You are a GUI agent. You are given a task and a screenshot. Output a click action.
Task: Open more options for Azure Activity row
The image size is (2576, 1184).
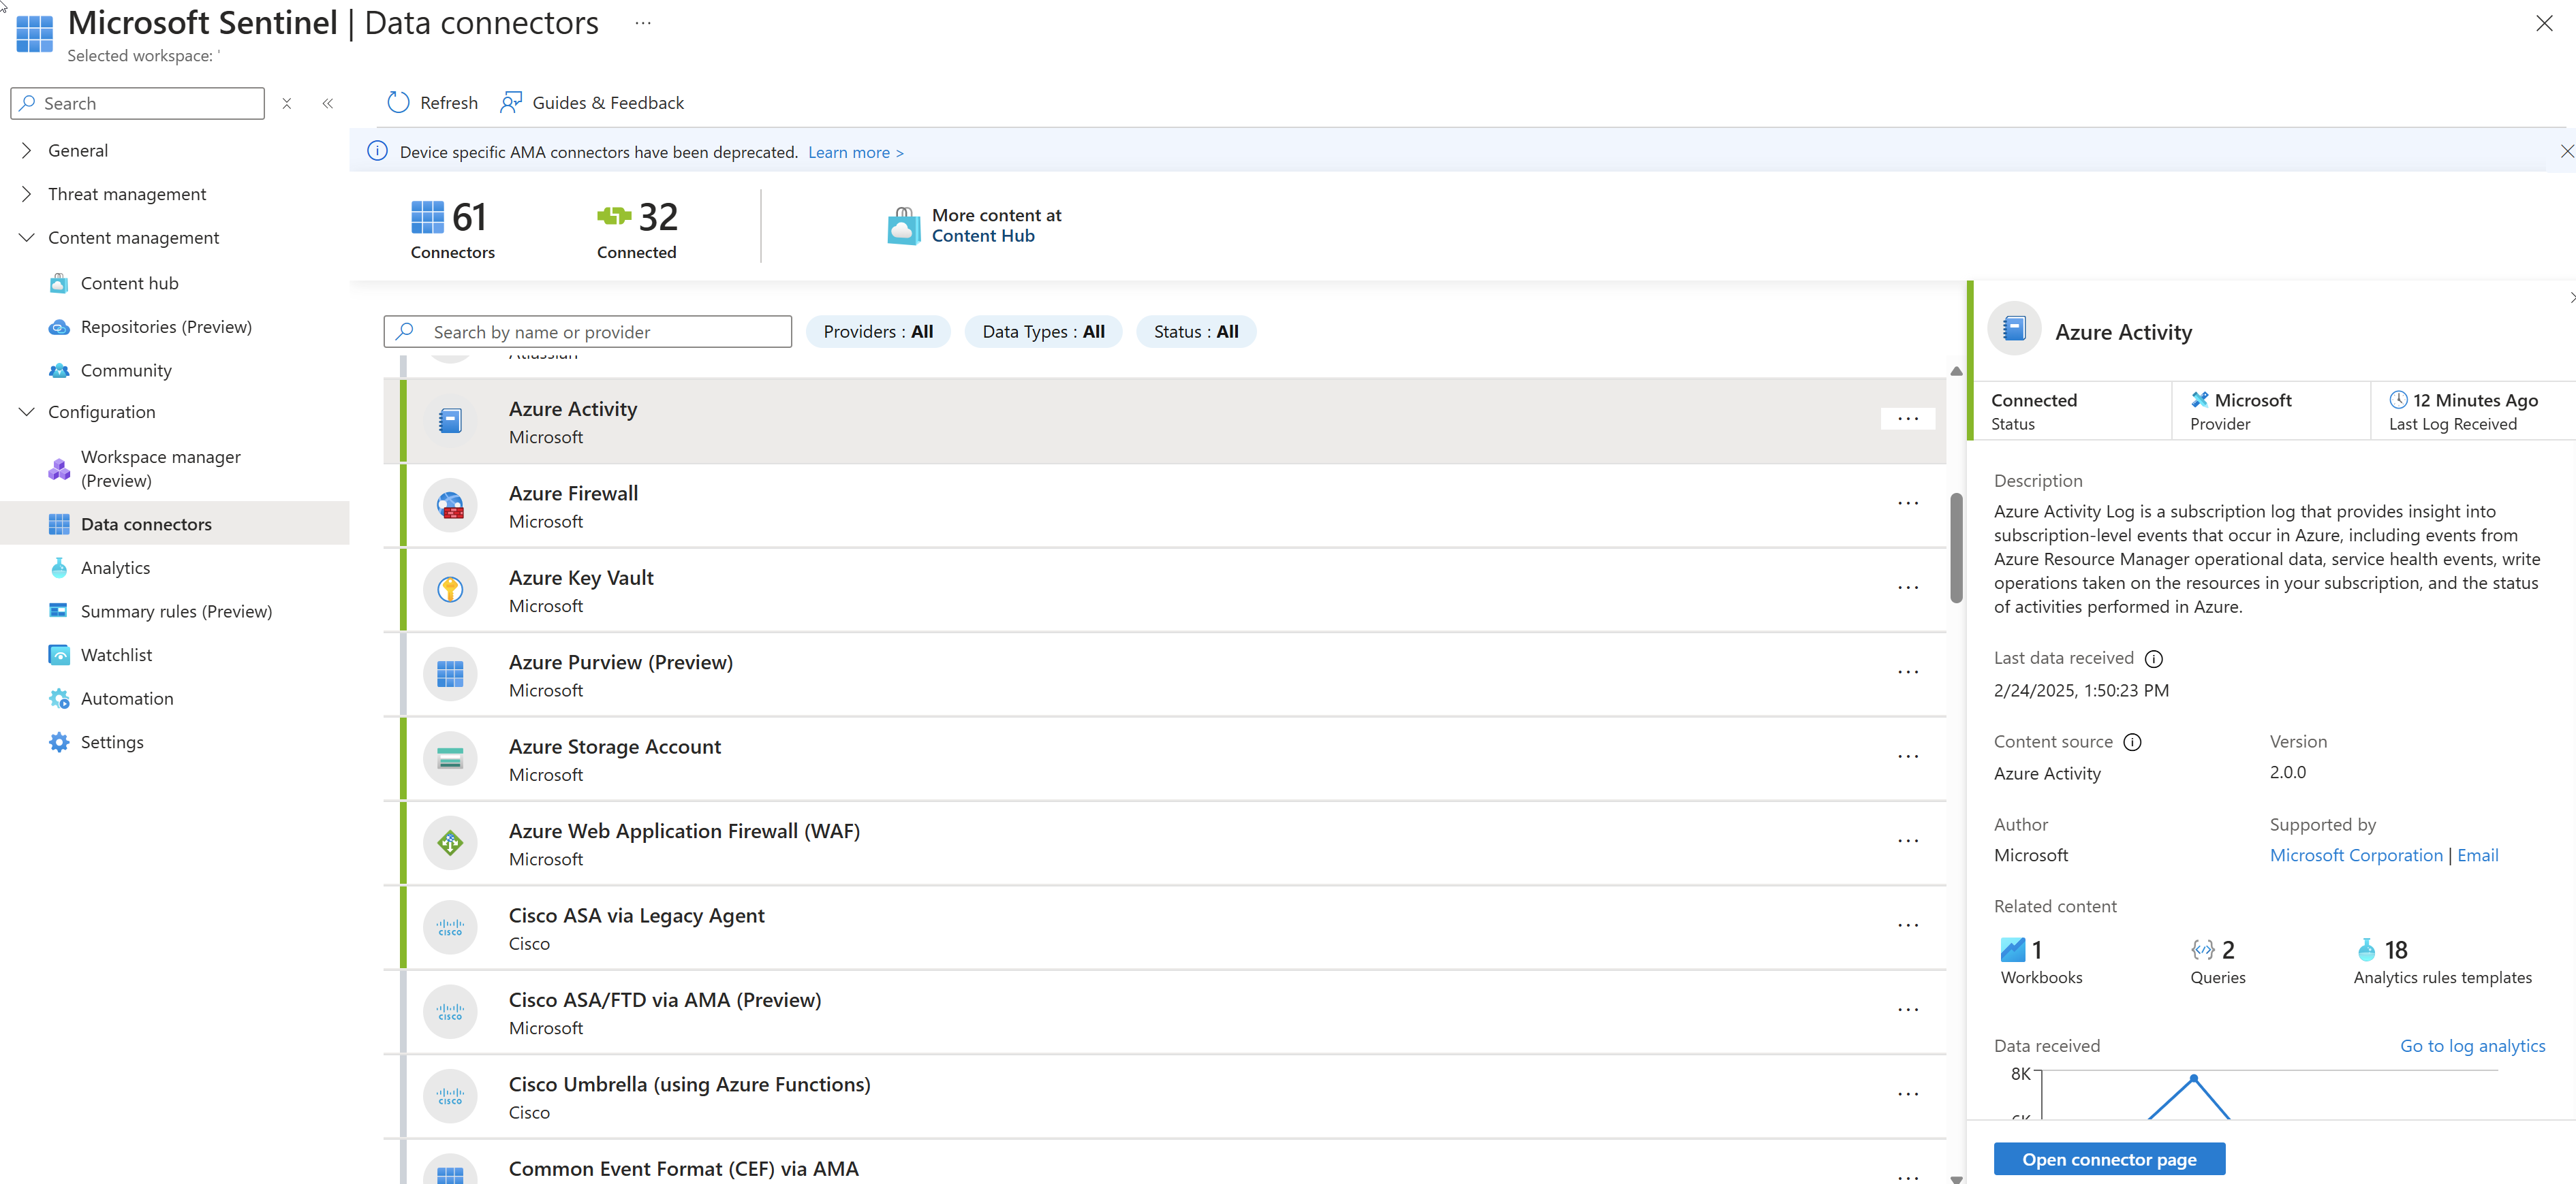pos(1908,419)
